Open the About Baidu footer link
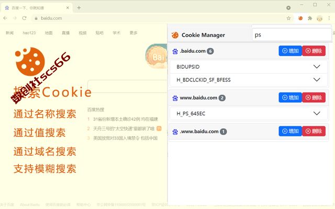335x209 pixels. 30,204
